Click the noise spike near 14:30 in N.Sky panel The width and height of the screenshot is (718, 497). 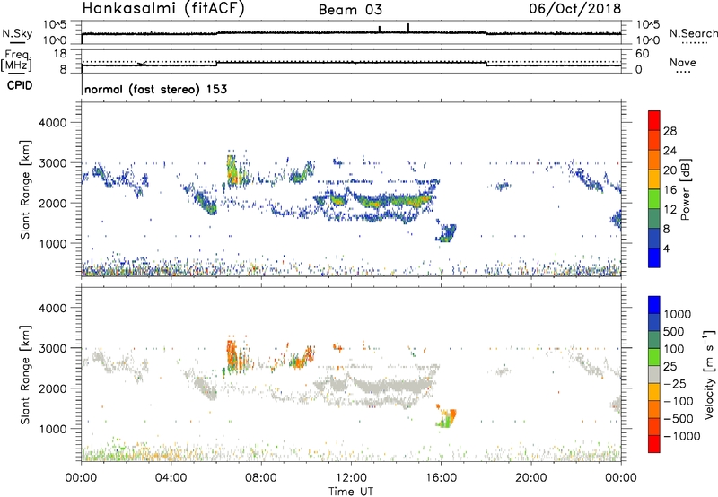click(408, 28)
